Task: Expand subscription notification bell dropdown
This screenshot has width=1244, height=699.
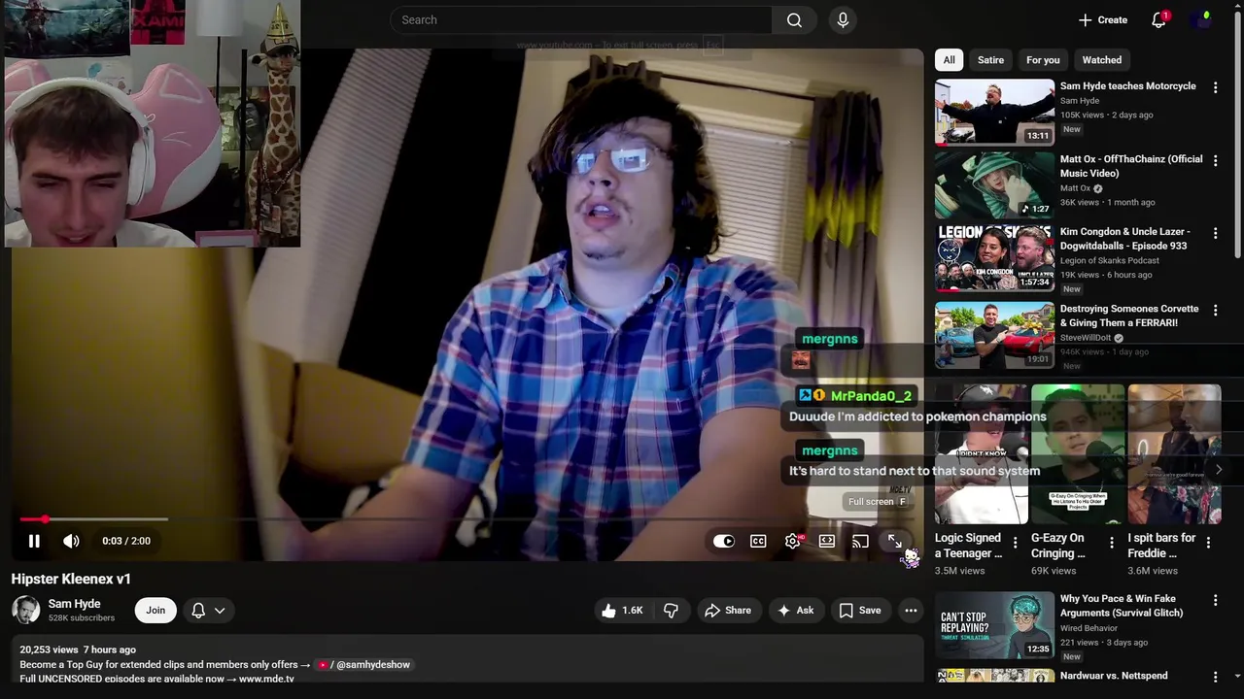Action: (x=208, y=611)
